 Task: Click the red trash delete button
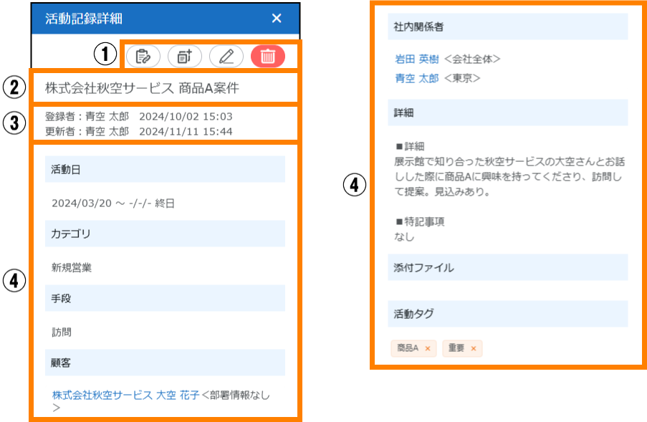268,56
